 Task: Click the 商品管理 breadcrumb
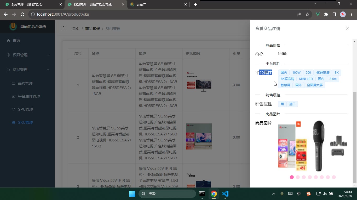pyautogui.click(x=93, y=29)
